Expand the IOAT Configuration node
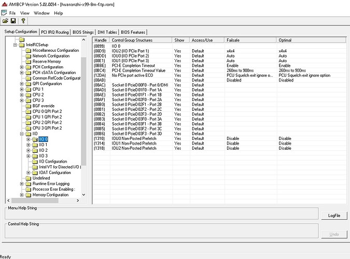Image resolution: width=350 pixels, height=259 pixels. (29, 172)
